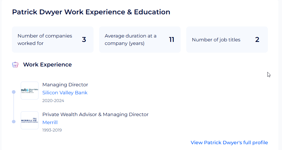View Patrick Dwyer's full profile

click(229, 143)
